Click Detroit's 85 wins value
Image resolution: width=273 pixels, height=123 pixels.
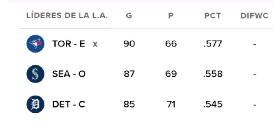129,105
